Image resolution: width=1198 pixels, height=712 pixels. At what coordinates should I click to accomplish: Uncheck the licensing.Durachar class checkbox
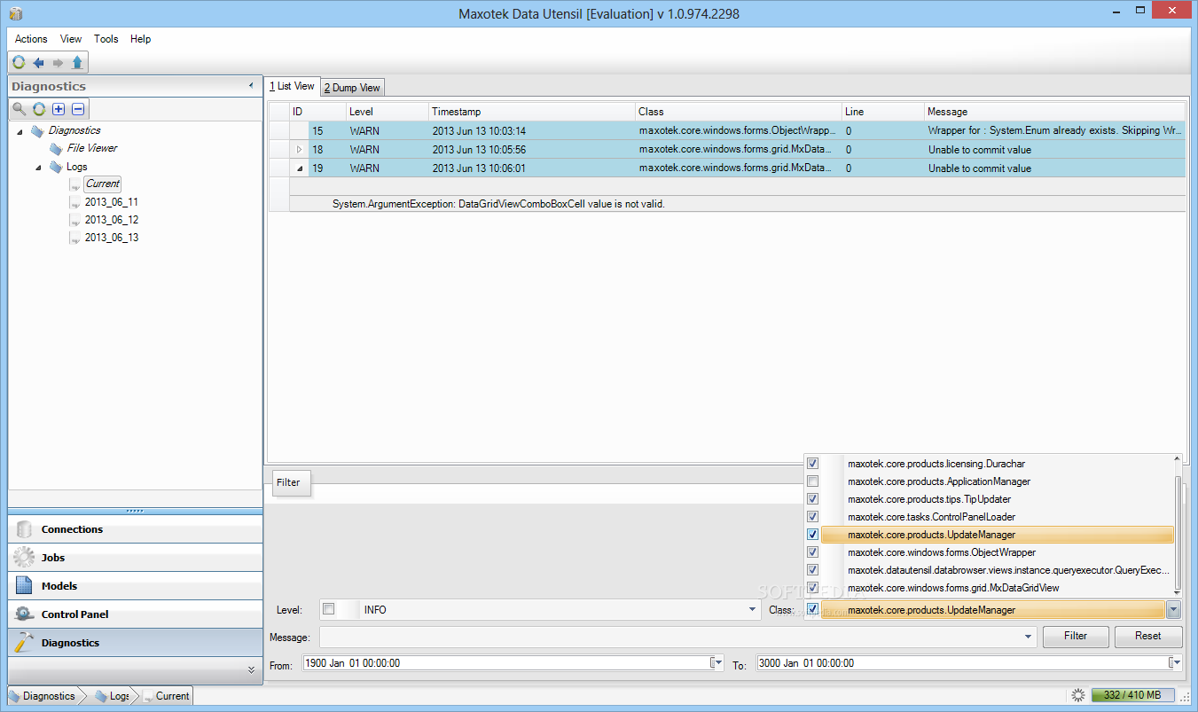coord(812,463)
